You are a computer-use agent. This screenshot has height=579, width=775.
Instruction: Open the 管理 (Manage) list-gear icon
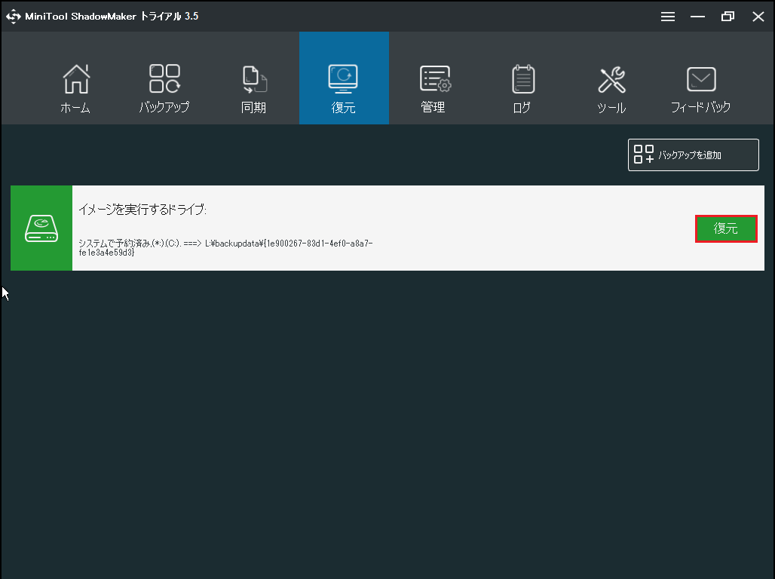click(433, 79)
